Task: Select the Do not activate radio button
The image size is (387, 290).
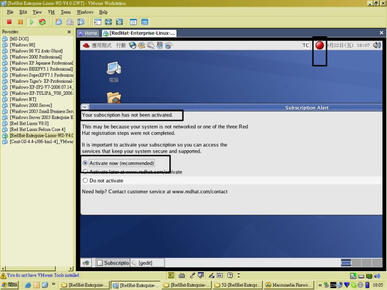Action: pyautogui.click(x=85, y=180)
